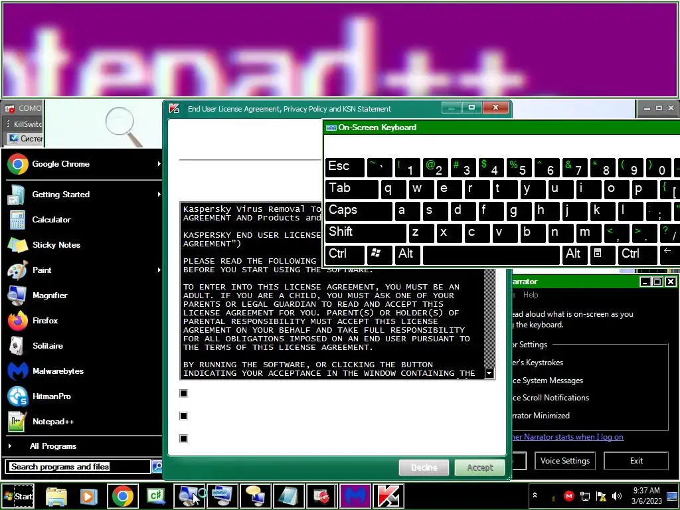Open Windows Media Player taskbar icon
680x510 pixels.
click(x=88, y=496)
